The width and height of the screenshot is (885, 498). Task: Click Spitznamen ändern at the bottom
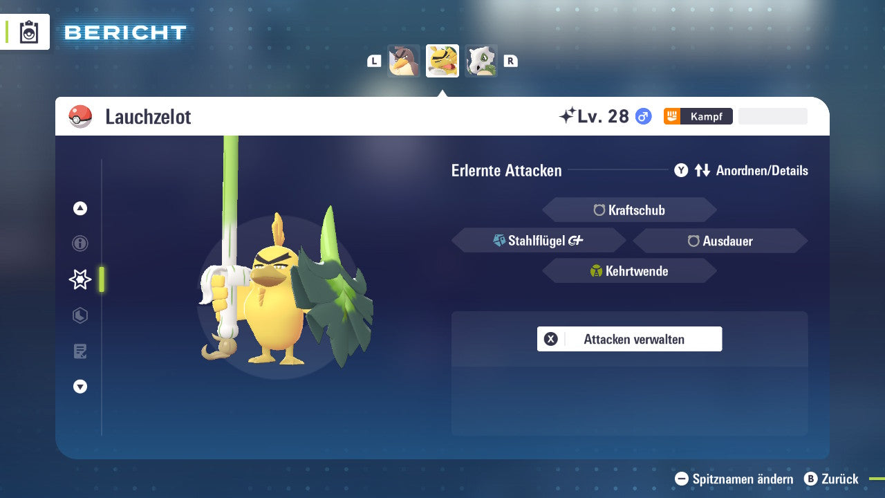(x=734, y=479)
